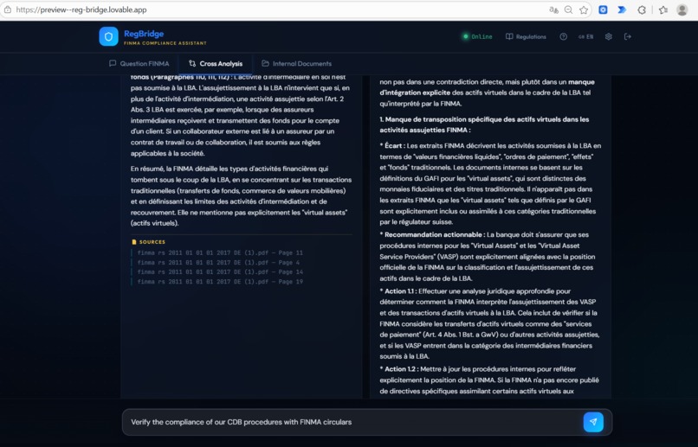The height and width of the screenshot is (447, 698).
Task: Click the RegBridge shield logo
Action: point(108,36)
